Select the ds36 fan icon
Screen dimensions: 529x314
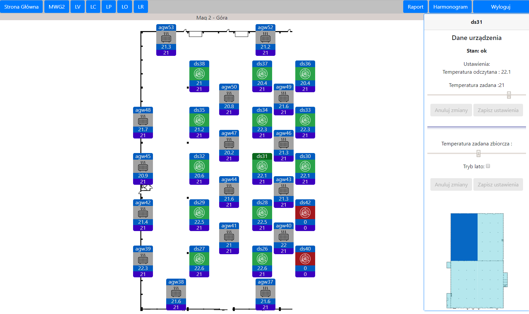coord(305,74)
